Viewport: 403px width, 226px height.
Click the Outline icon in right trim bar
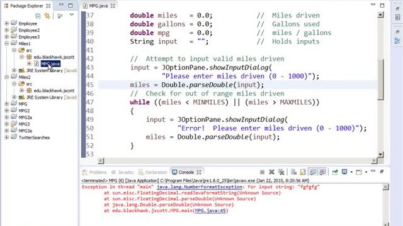397,40
